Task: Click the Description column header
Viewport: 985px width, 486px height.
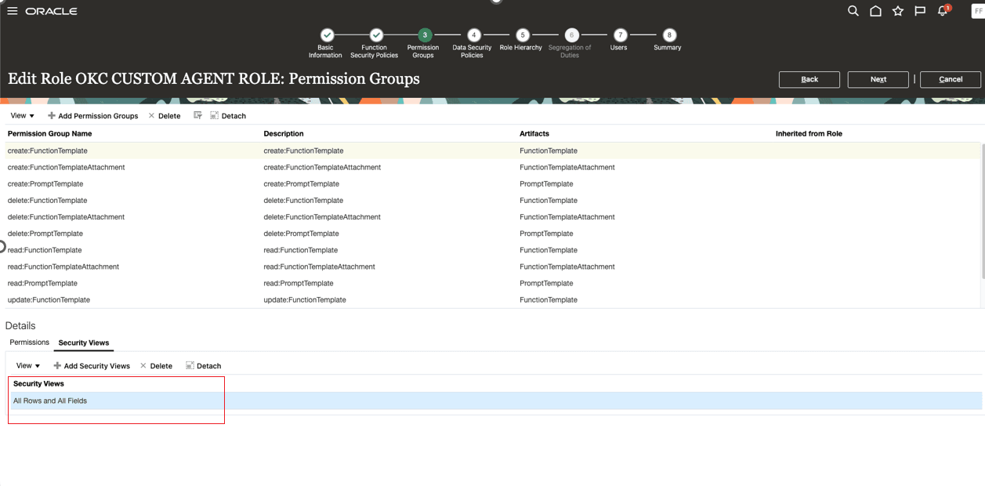Action: click(x=284, y=133)
